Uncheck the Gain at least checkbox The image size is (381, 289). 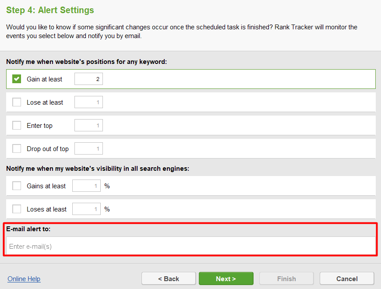17,79
